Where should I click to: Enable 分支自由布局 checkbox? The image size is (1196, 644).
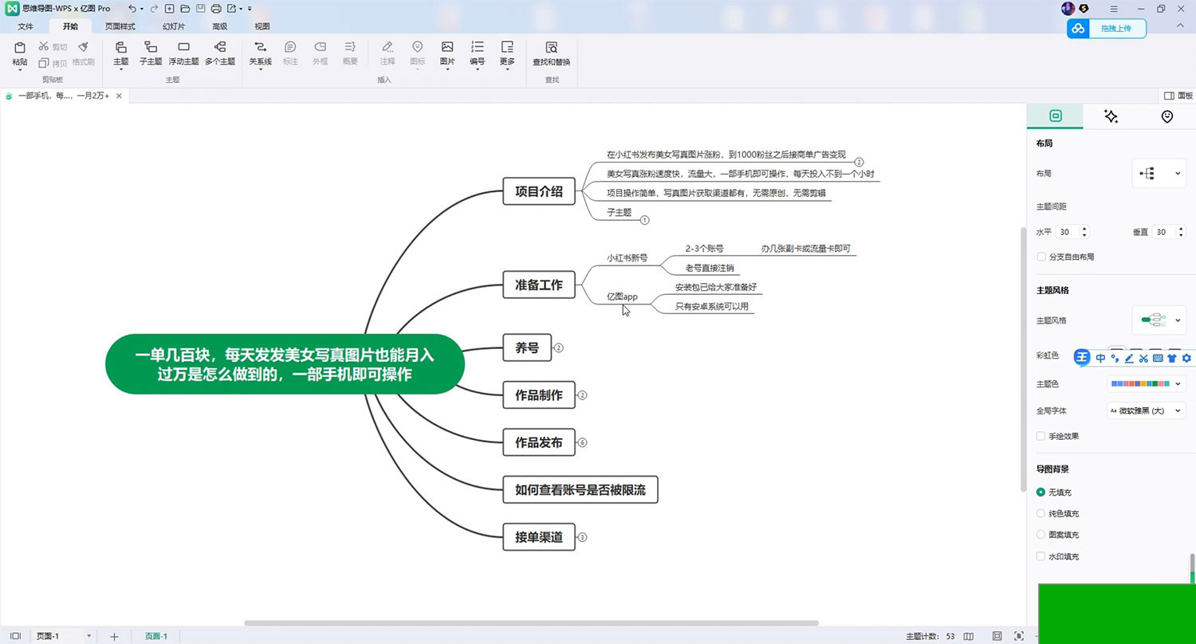point(1041,257)
